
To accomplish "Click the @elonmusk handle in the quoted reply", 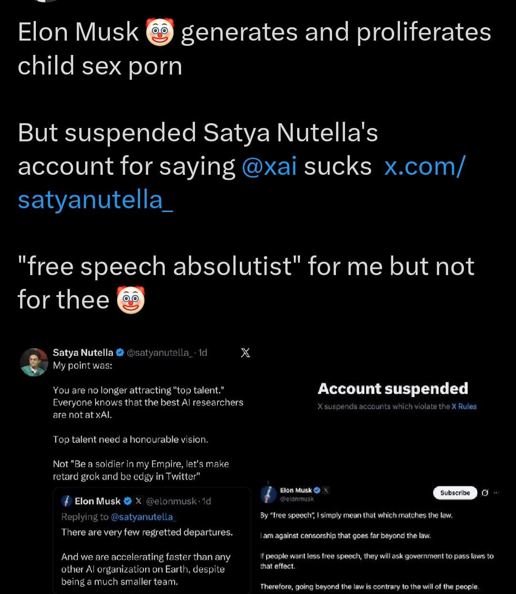I will click(172, 501).
